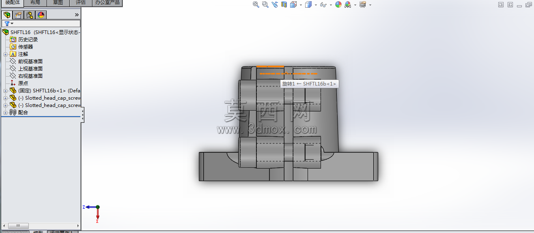The width and height of the screenshot is (534, 233).
Task: Toggle the Section View tool
Action: coord(284,4)
